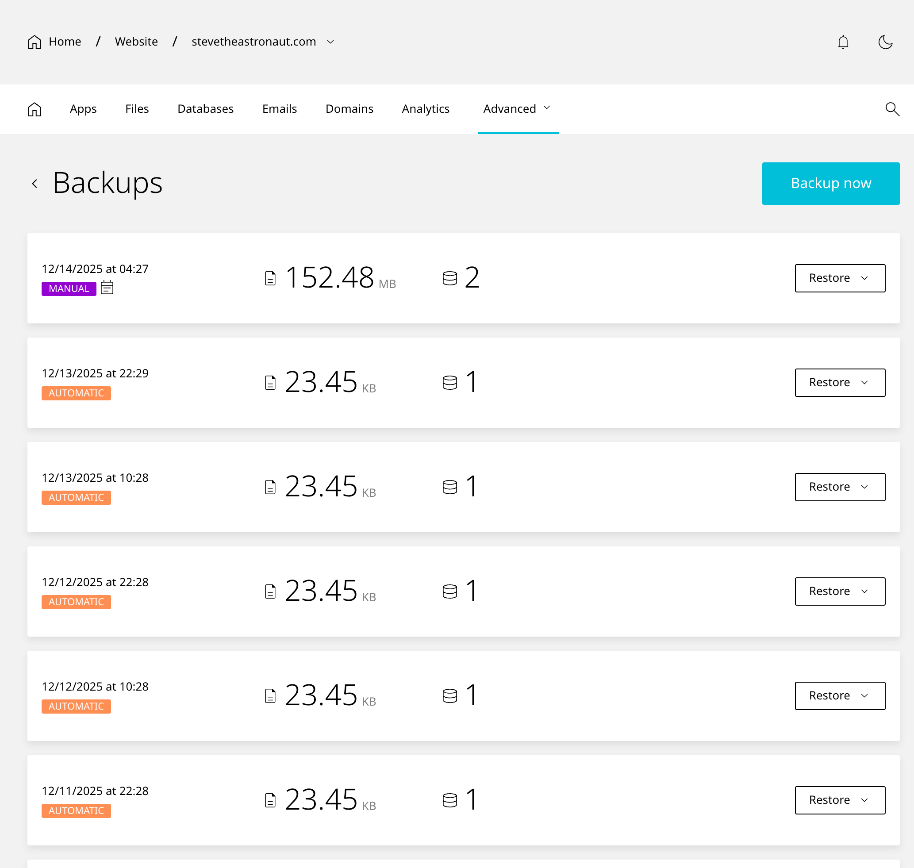Open the Analytics tab
914x868 pixels.
coord(425,109)
